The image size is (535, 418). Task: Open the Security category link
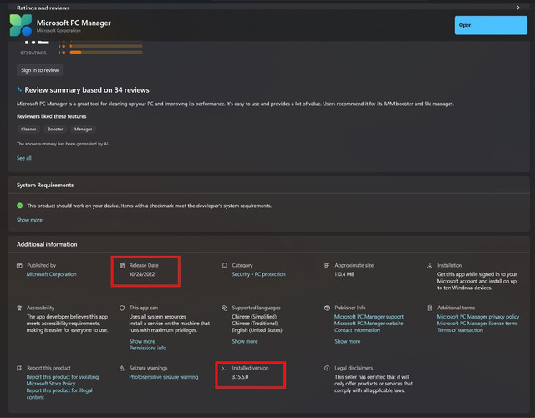coord(241,274)
